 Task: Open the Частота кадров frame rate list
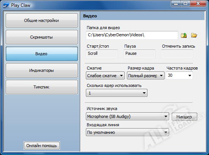179,76
